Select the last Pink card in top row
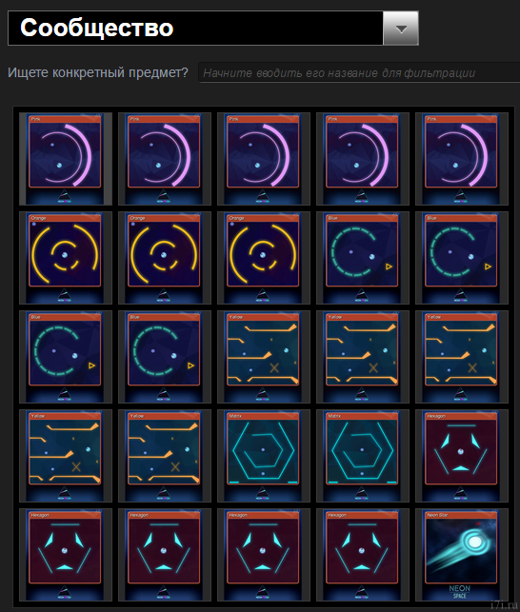This screenshot has width=520, height=612. point(462,159)
